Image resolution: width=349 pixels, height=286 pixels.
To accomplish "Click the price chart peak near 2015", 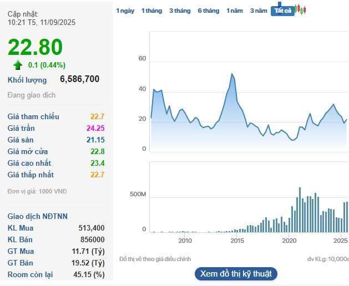I will (x=232, y=74).
